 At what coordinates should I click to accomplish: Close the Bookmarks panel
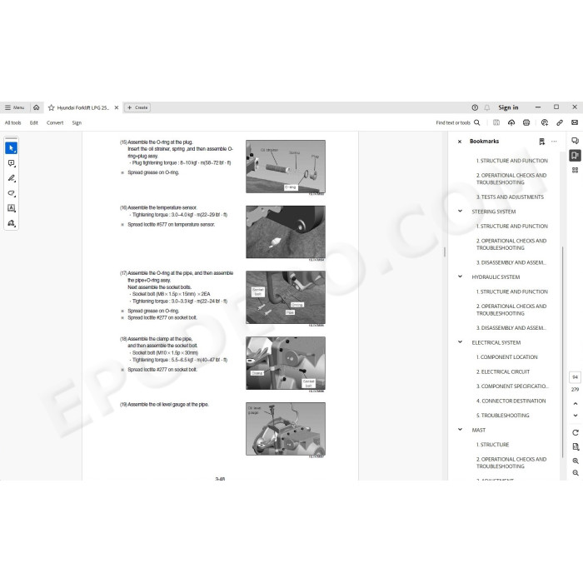click(460, 142)
